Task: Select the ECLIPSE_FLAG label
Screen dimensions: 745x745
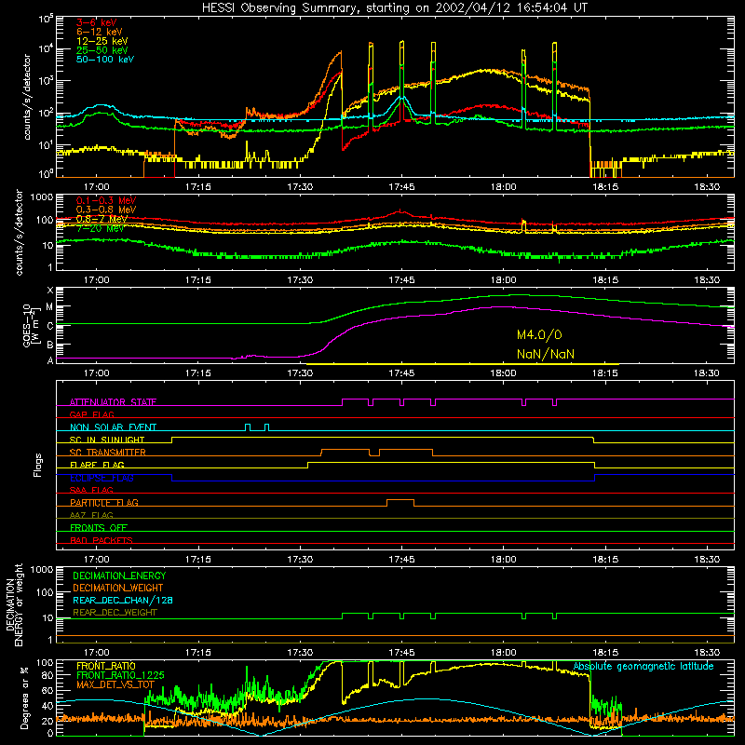Action: click(102, 478)
